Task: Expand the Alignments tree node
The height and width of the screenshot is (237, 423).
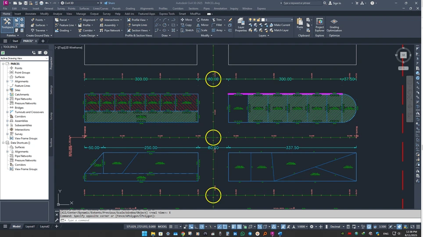Action: point(7,81)
